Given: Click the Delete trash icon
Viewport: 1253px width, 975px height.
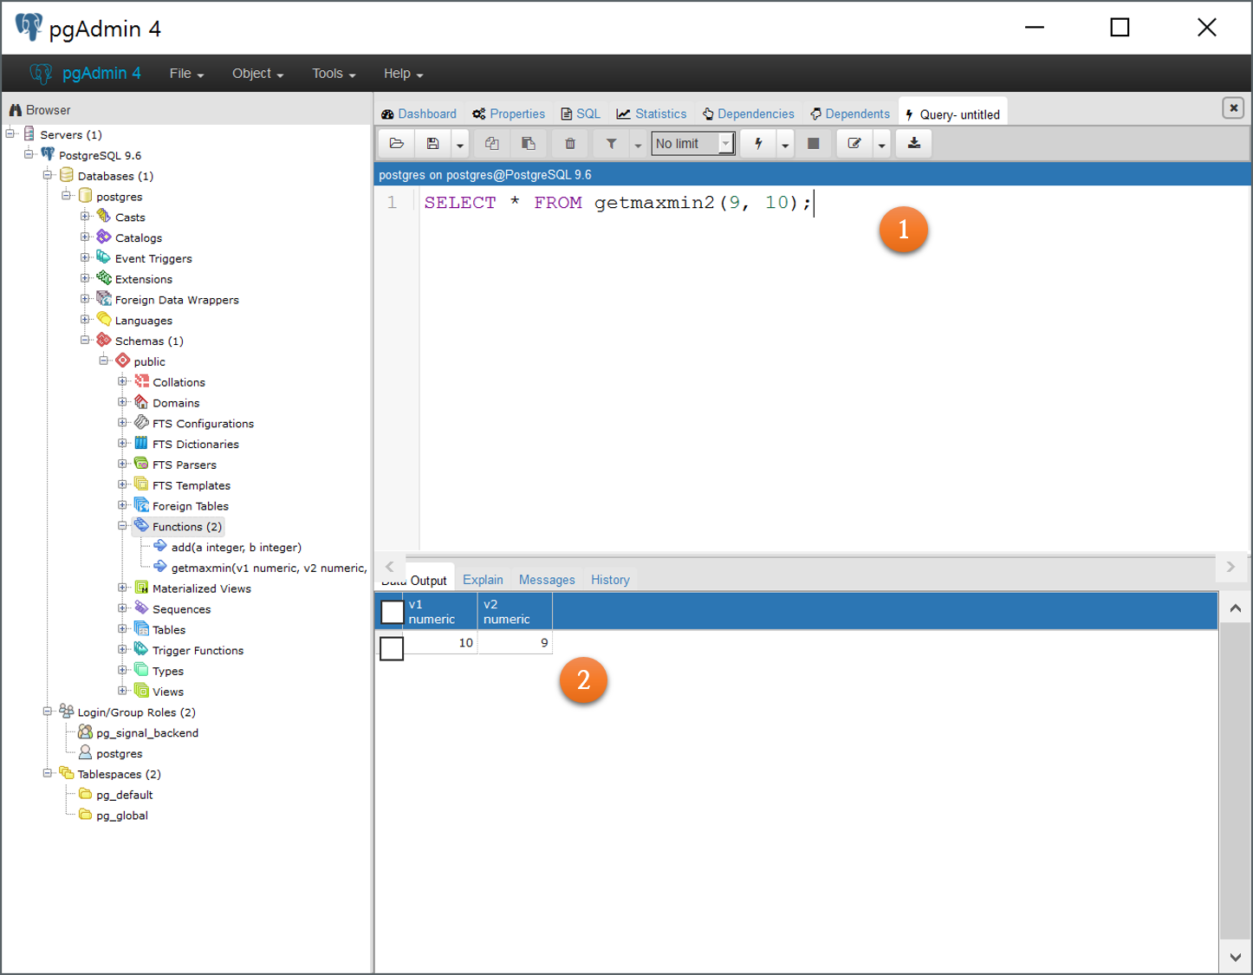Looking at the screenshot, I should [x=570, y=144].
